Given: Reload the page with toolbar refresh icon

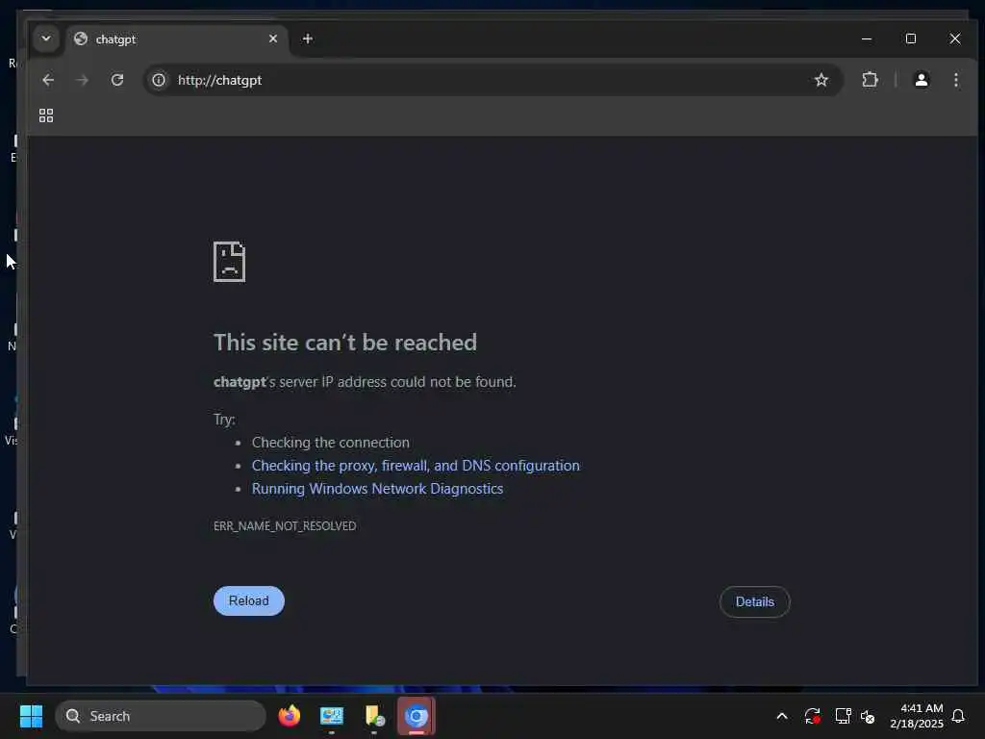Looking at the screenshot, I should [117, 81].
